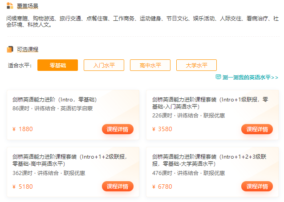
Task: Switch to the 高中水平 level tab
Action: [x=150, y=65]
